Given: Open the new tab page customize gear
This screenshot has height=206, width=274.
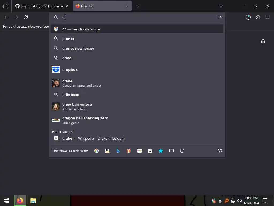Looking at the screenshot, I should click(263, 41).
